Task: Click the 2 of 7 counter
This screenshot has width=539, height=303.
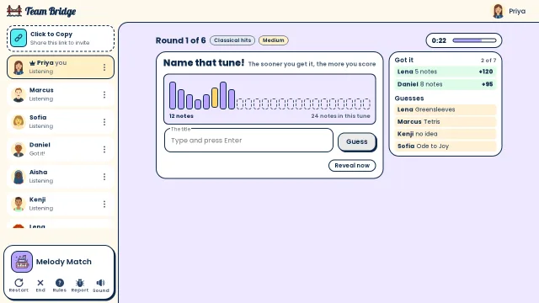Action: 488,61
